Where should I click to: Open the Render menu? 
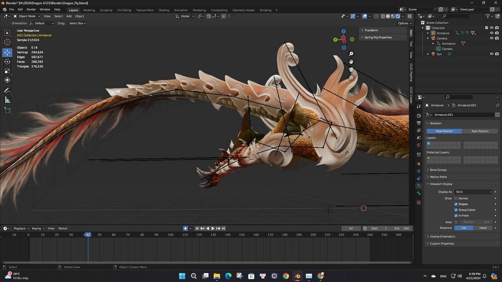tap(31, 9)
